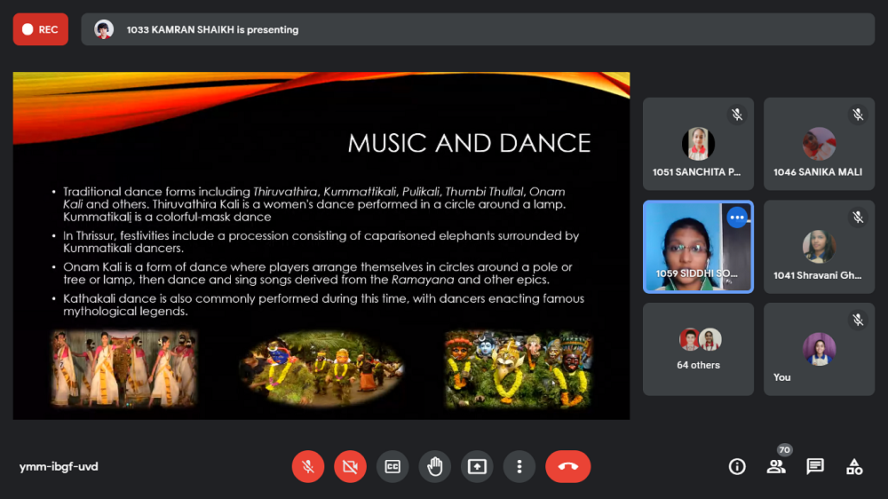Click the meeting code ymm-ibgf-uvd
The height and width of the screenshot is (499, 888).
coord(59,466)
